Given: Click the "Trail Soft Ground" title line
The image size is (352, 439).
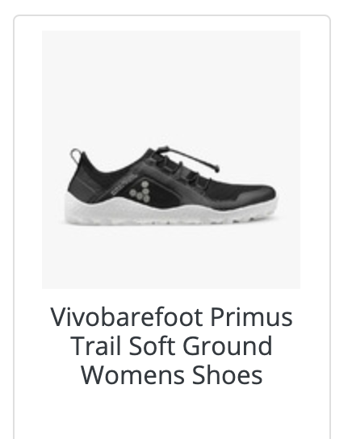Looking at the screenshot, I should coord(172,346).
